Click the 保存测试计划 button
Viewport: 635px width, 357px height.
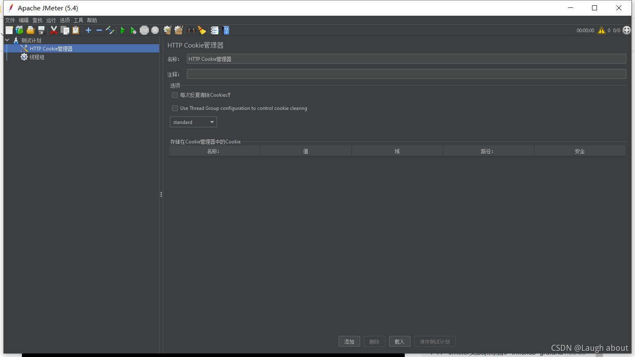(x=435, y=342)
